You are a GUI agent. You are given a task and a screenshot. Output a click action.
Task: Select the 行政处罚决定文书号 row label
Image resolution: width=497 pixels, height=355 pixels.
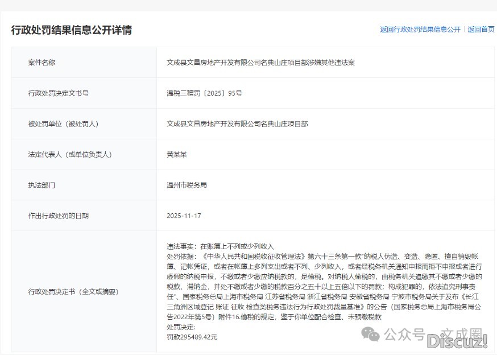[x=59, y=93]
